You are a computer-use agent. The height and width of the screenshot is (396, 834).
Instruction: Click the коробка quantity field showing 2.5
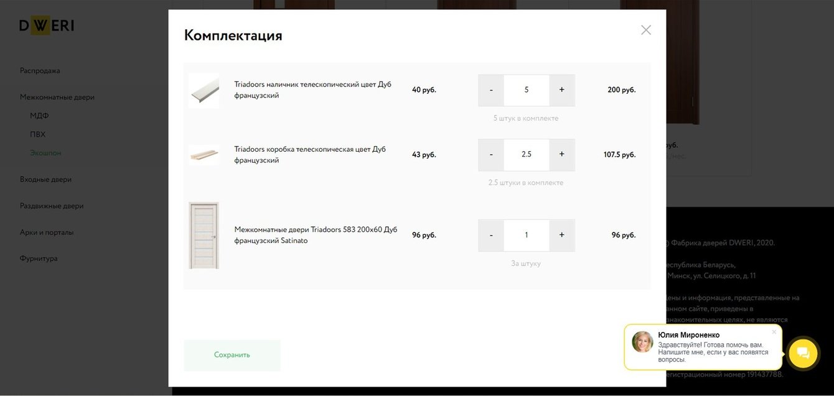pyautogui.click(x=526, y=155)
